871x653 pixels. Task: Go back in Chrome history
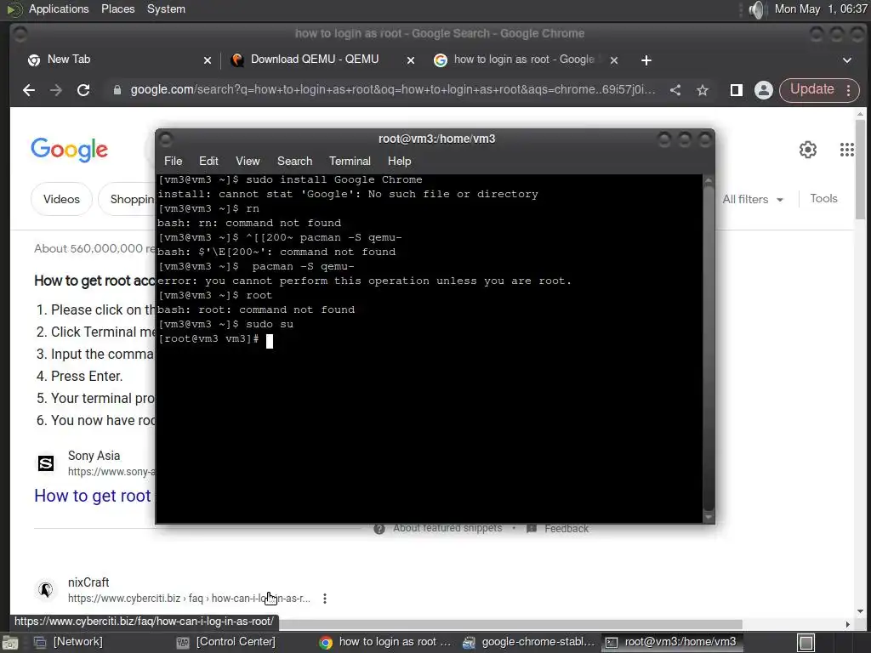pyautogui.click(x=29, y=90)
